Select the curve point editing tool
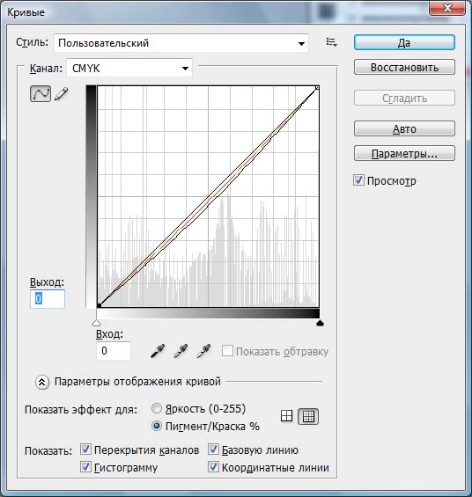Image resolution: width=472 pixels, height=497 pixels. point(41,93)
